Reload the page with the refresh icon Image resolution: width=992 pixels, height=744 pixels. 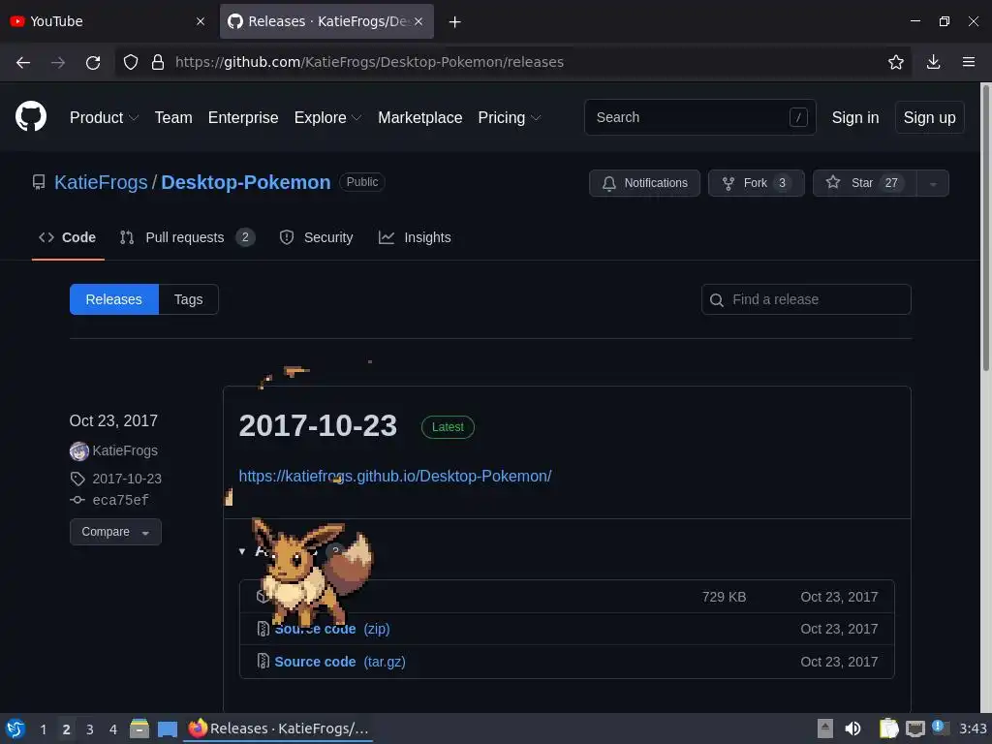93,62
